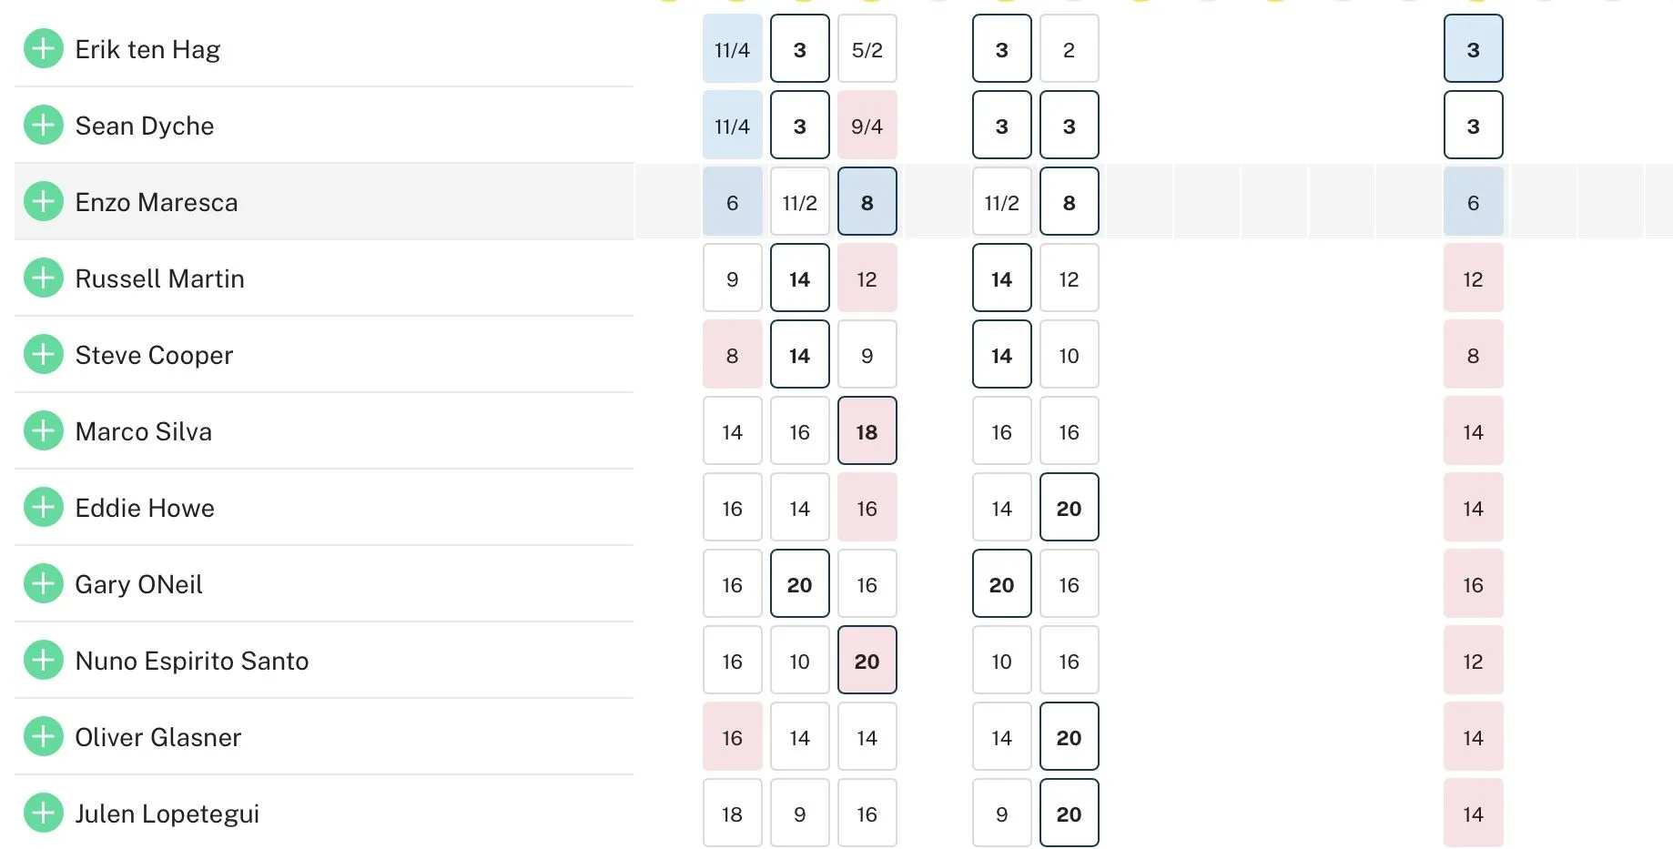
Task: Click Julen Lopetegui's 18 odds
Action: [732, 814]
